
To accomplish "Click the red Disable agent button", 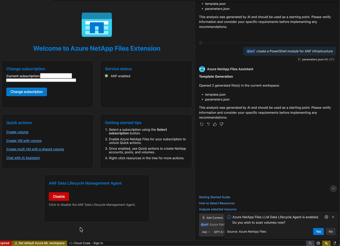I will point(59,197).
